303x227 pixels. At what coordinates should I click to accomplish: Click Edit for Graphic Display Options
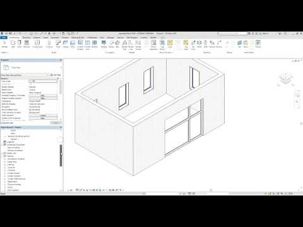point(43,98)
